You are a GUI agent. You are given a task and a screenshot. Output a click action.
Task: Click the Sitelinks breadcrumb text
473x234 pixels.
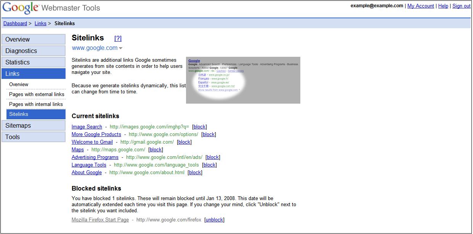pyautogui.click(x=65, y=24)
